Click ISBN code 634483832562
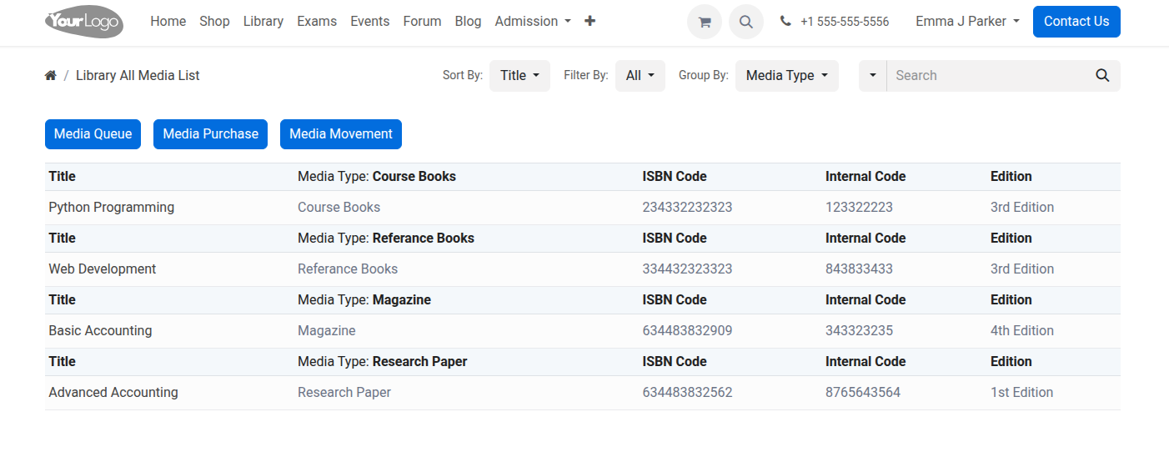Image resolution: width=1169 pixels, height=452 pixels. click(x=688, y=393)
